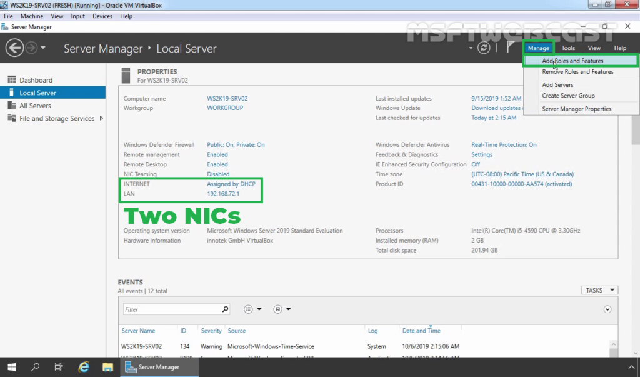Click Remote Desktop Enabled link
Screen dimensions: 640x377
pos(217,164)
